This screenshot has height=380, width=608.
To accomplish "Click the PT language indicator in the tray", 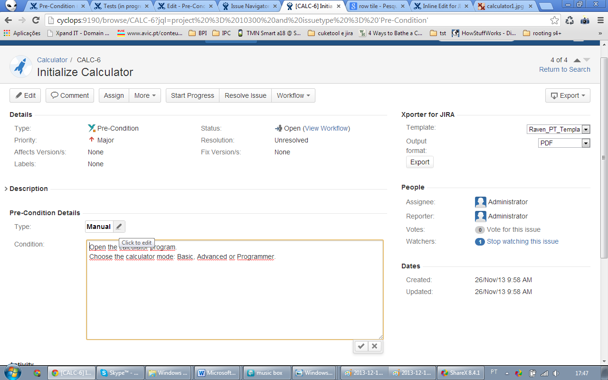I will (x=494, y=372).
